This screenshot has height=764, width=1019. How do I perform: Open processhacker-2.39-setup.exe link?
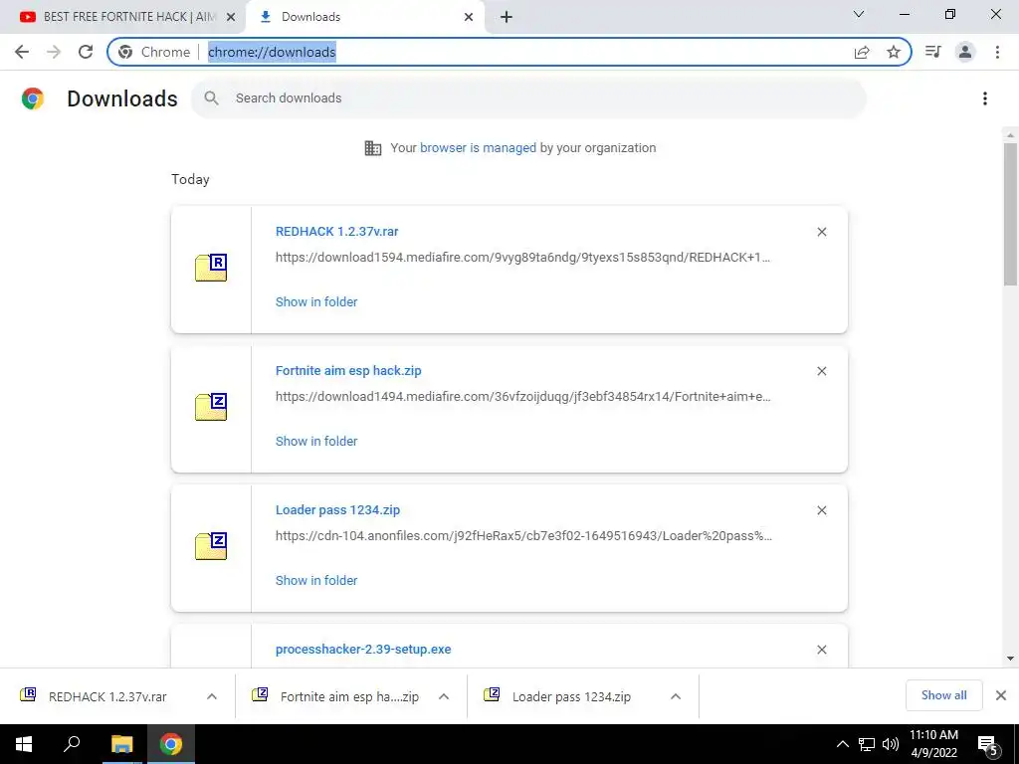pos(363,649)
